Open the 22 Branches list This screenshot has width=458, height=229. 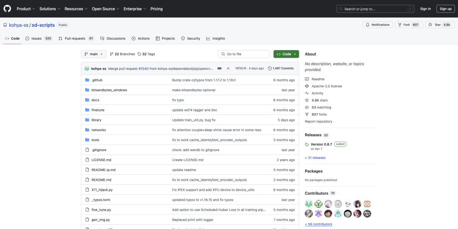[122, 54]
